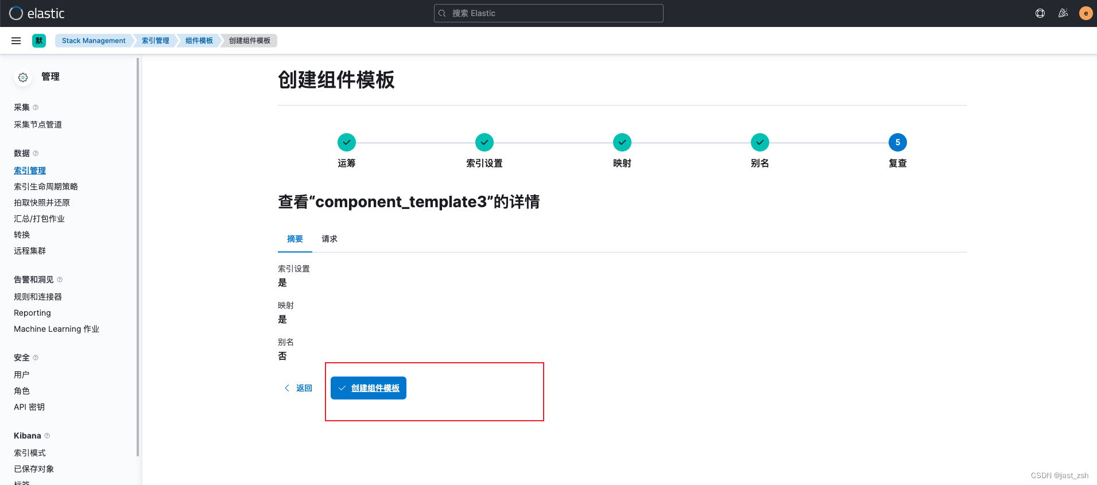
Task: Open 索引生命周期策略 in sidebar
Action: [46, 187]
